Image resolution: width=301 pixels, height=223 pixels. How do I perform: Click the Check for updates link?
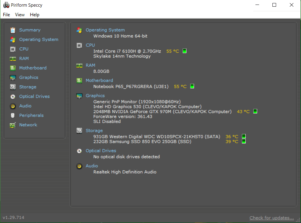pos(272,218)
